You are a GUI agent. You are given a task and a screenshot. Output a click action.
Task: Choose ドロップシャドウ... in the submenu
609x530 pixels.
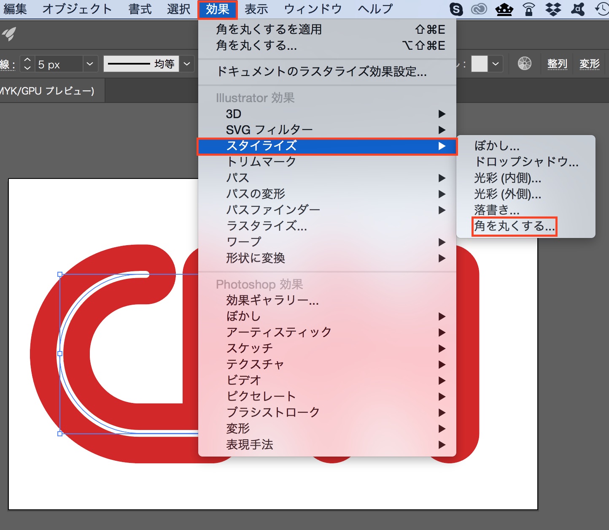pyautogui.click(x=526, y=162)
